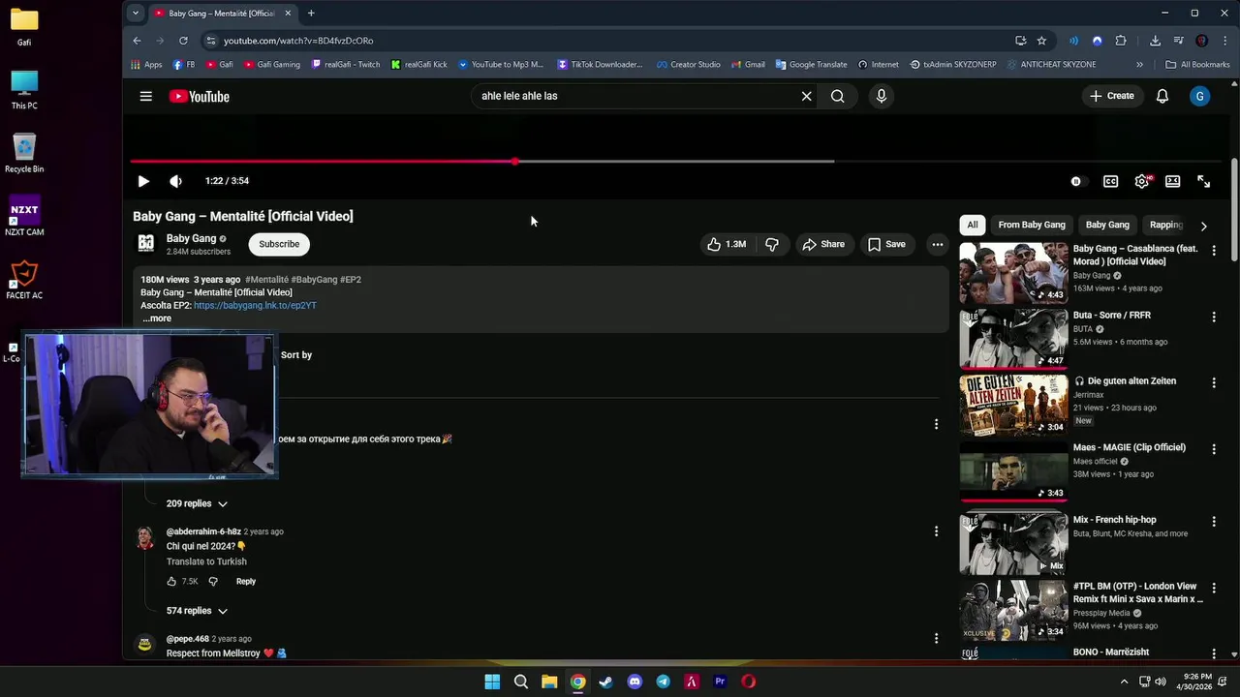Image resolution: width=1240 pixels, height=697 pixels.
Task: Show more filter chips with right arrow
Action: pos(1203,226)
